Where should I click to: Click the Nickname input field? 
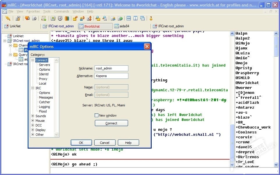point(111,68)
